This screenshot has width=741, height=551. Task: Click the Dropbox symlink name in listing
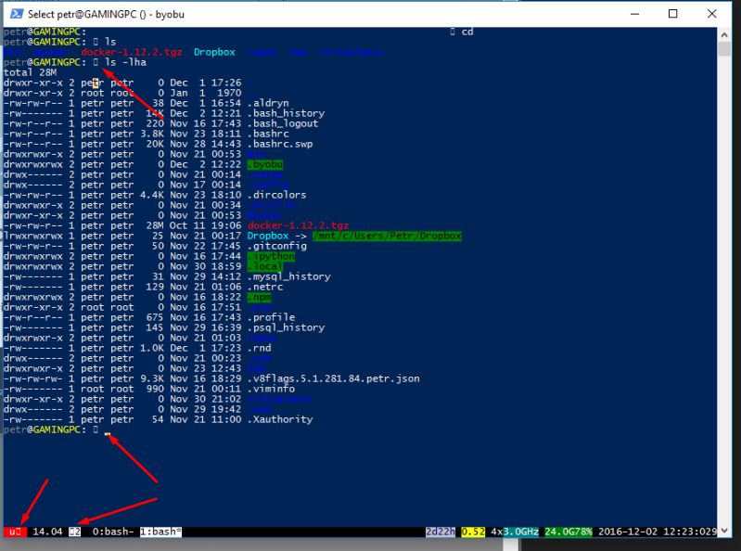point(268,236)
